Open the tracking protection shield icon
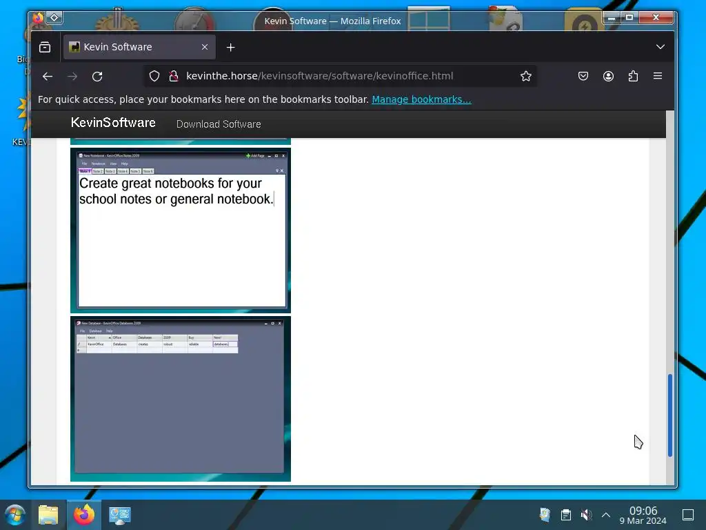The width and height of the screenshot is (706, 530). tap(154, 76)
